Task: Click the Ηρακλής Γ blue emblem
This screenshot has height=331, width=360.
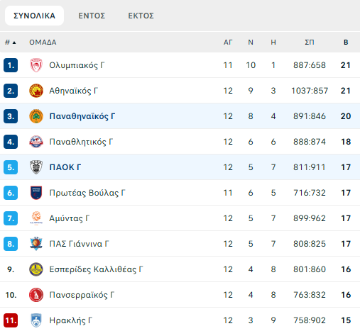Action: click(x=36, y=320)
